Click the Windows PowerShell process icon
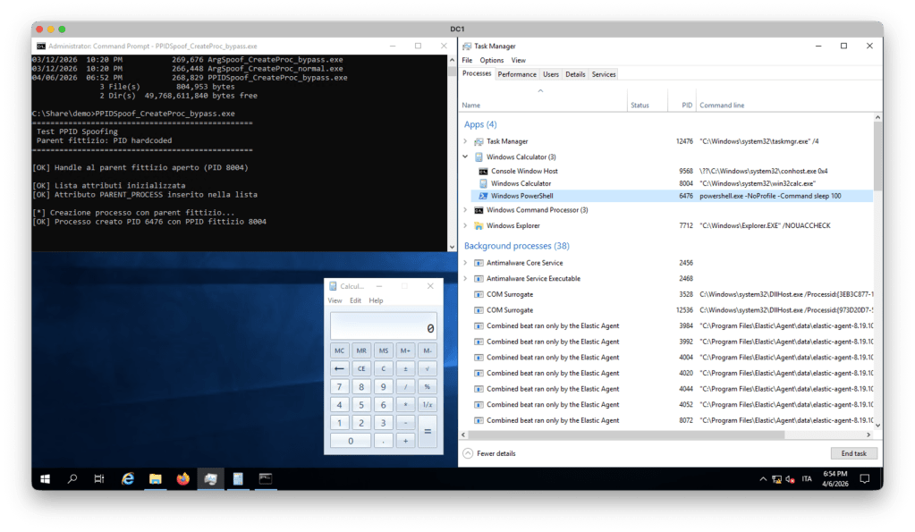 483,195
